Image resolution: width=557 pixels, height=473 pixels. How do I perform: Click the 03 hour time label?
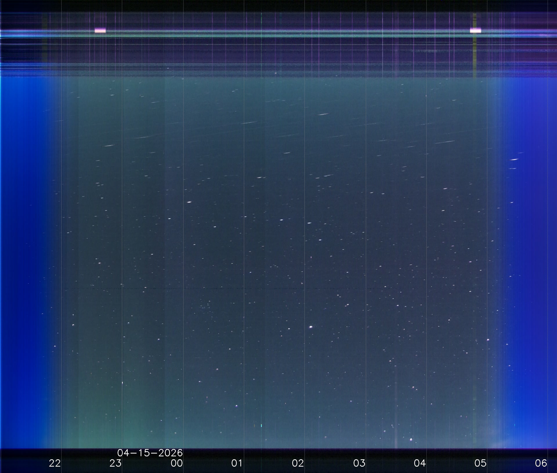(359, 463)
